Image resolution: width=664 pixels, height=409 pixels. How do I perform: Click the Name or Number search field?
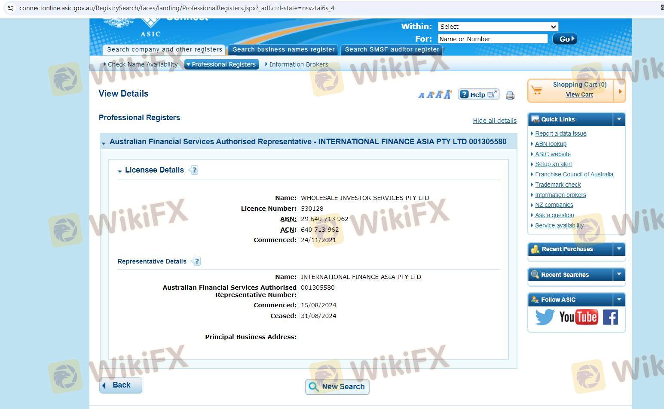493,39
